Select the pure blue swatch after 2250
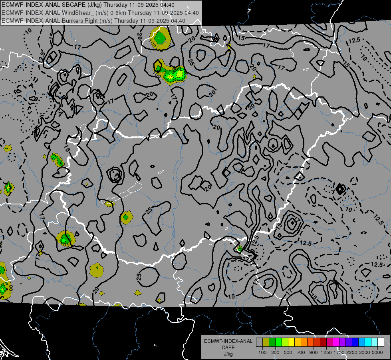391x360 pixels. click(x=355, y=342)
